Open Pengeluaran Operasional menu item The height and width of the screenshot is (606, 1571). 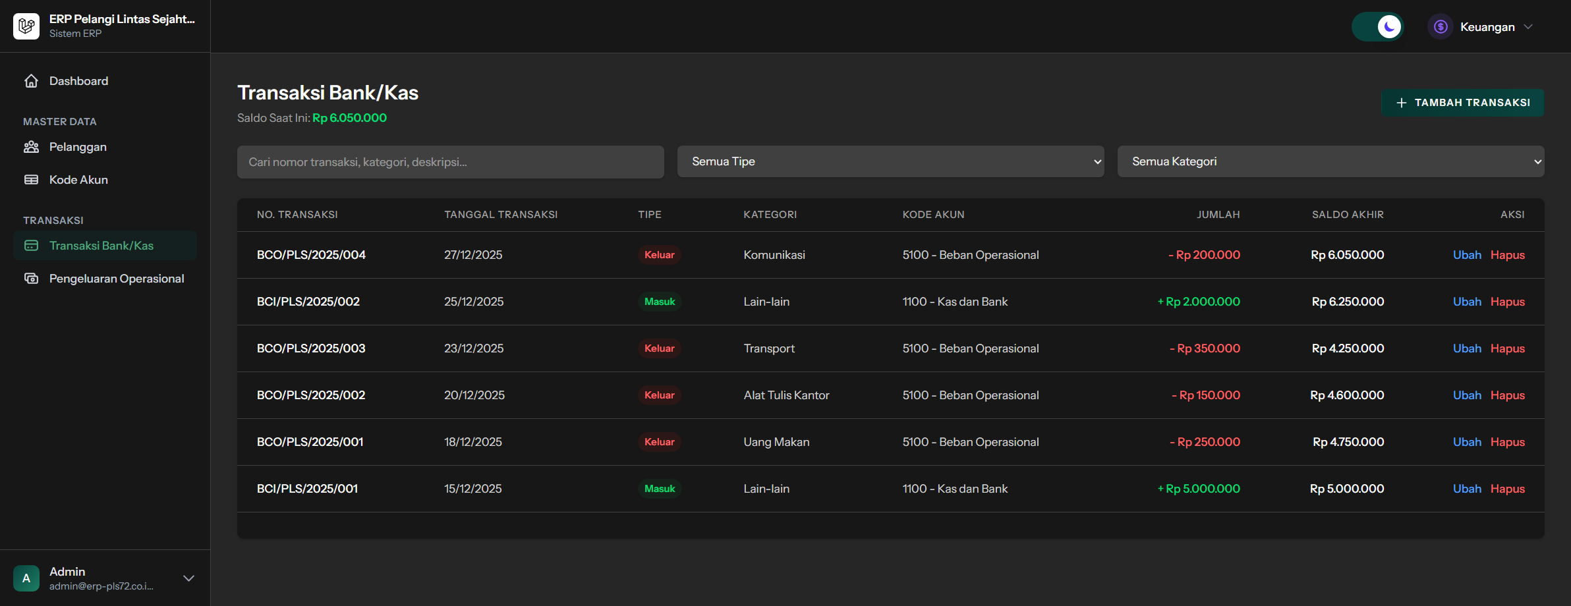click(117, 279)
